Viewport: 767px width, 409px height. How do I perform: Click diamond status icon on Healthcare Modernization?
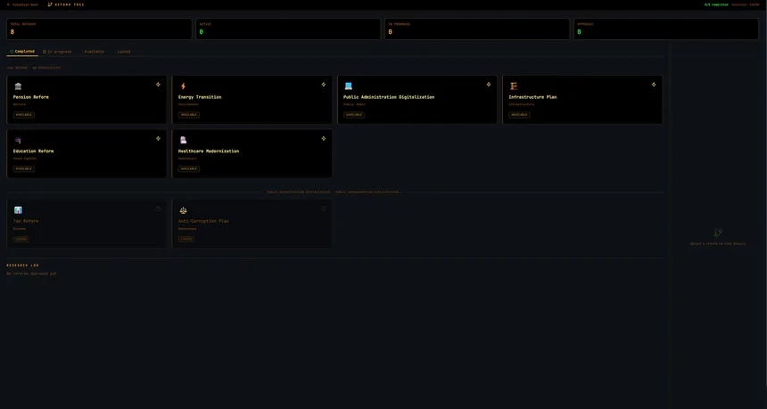pyautogui.click(x=324, y=138)
